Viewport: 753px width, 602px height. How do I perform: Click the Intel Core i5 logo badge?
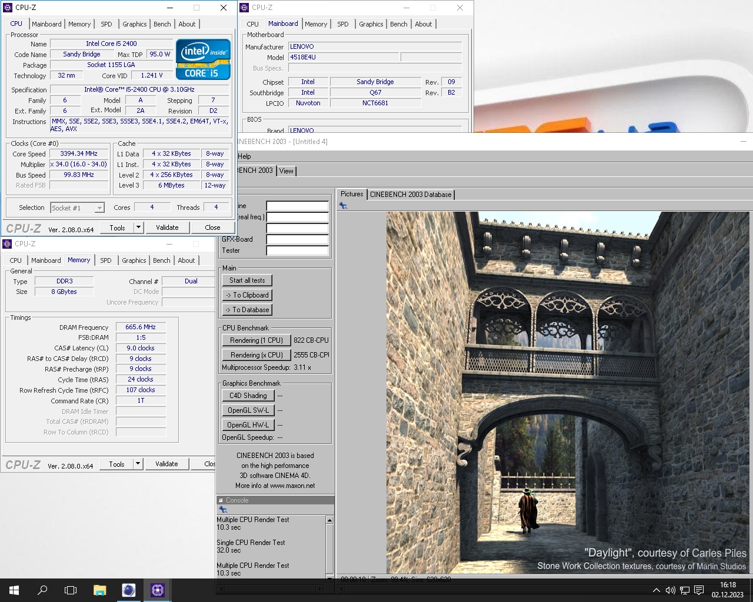[x=203, y=59]
